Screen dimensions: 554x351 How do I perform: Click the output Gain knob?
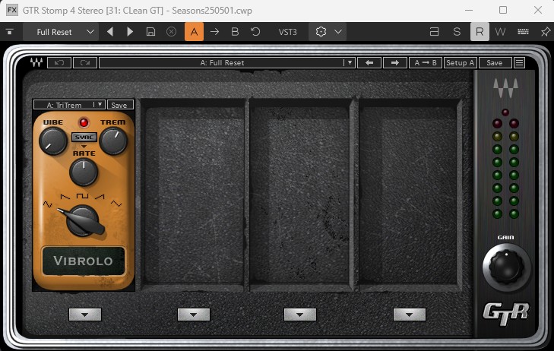click(506, 267)
